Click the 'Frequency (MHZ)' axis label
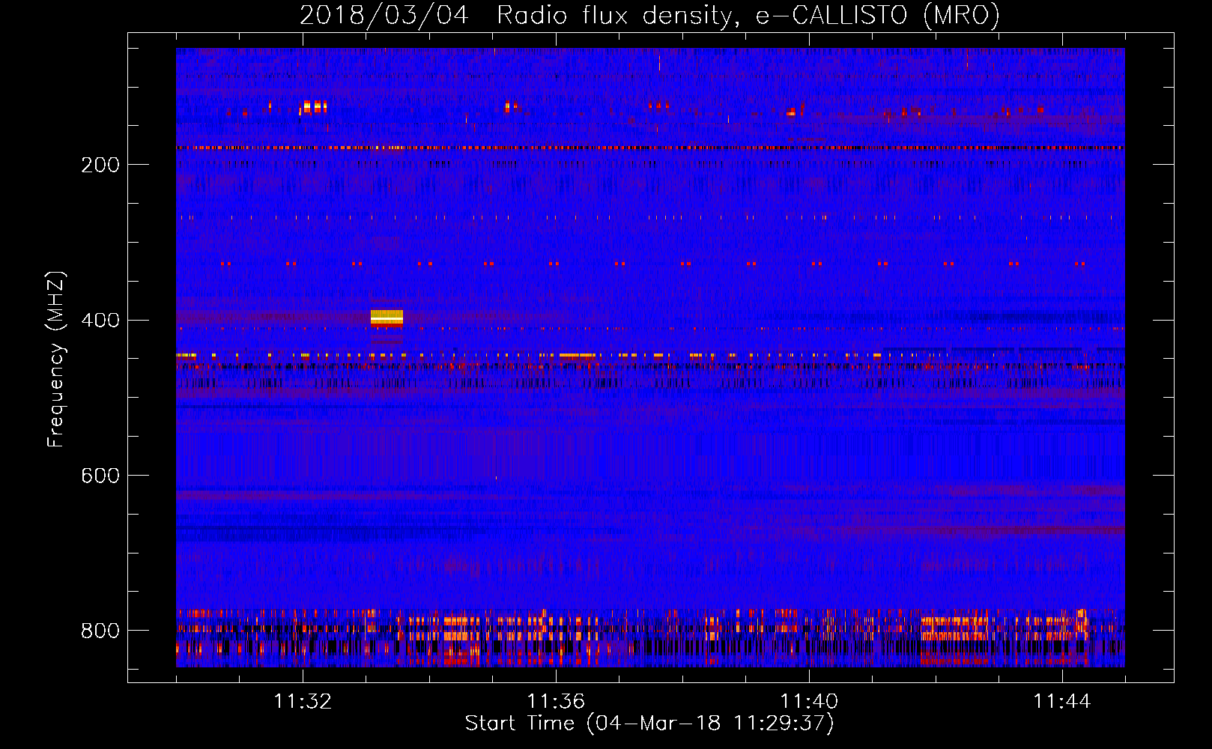The width and height of the screenshot is (1212, 749). [56, 359]
